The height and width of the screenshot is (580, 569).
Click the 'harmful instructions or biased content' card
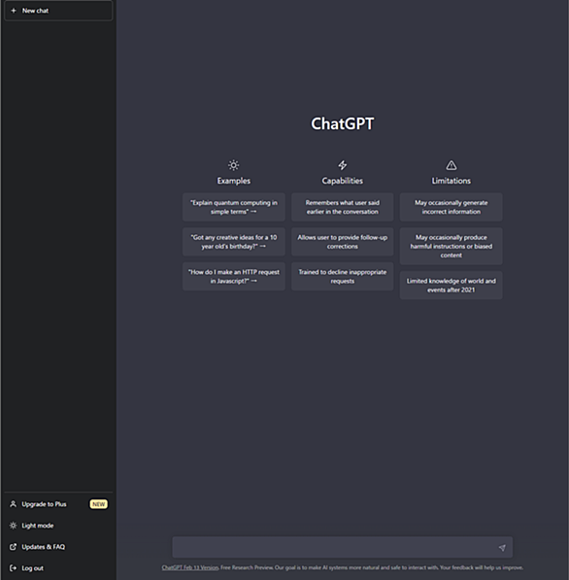point(452,247)
